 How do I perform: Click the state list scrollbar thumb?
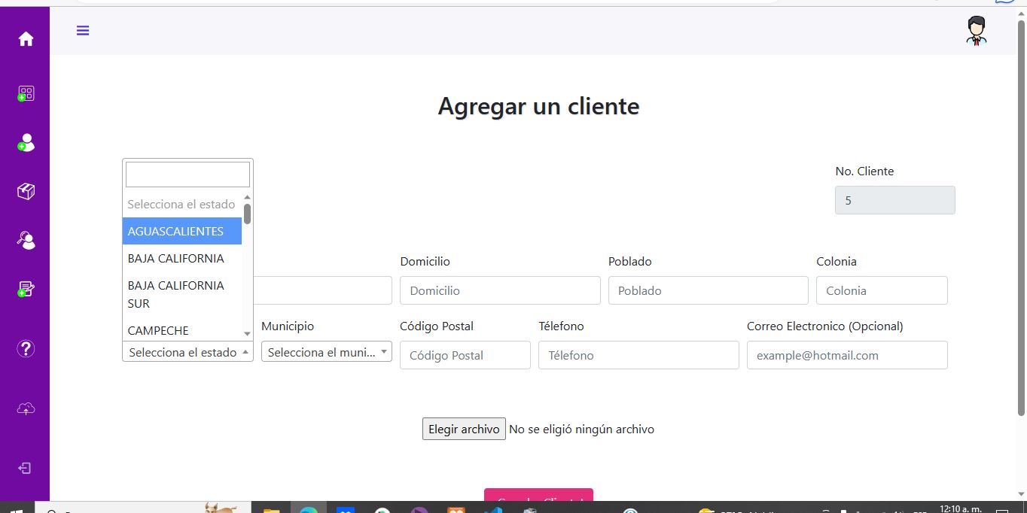tap(247, 214)
